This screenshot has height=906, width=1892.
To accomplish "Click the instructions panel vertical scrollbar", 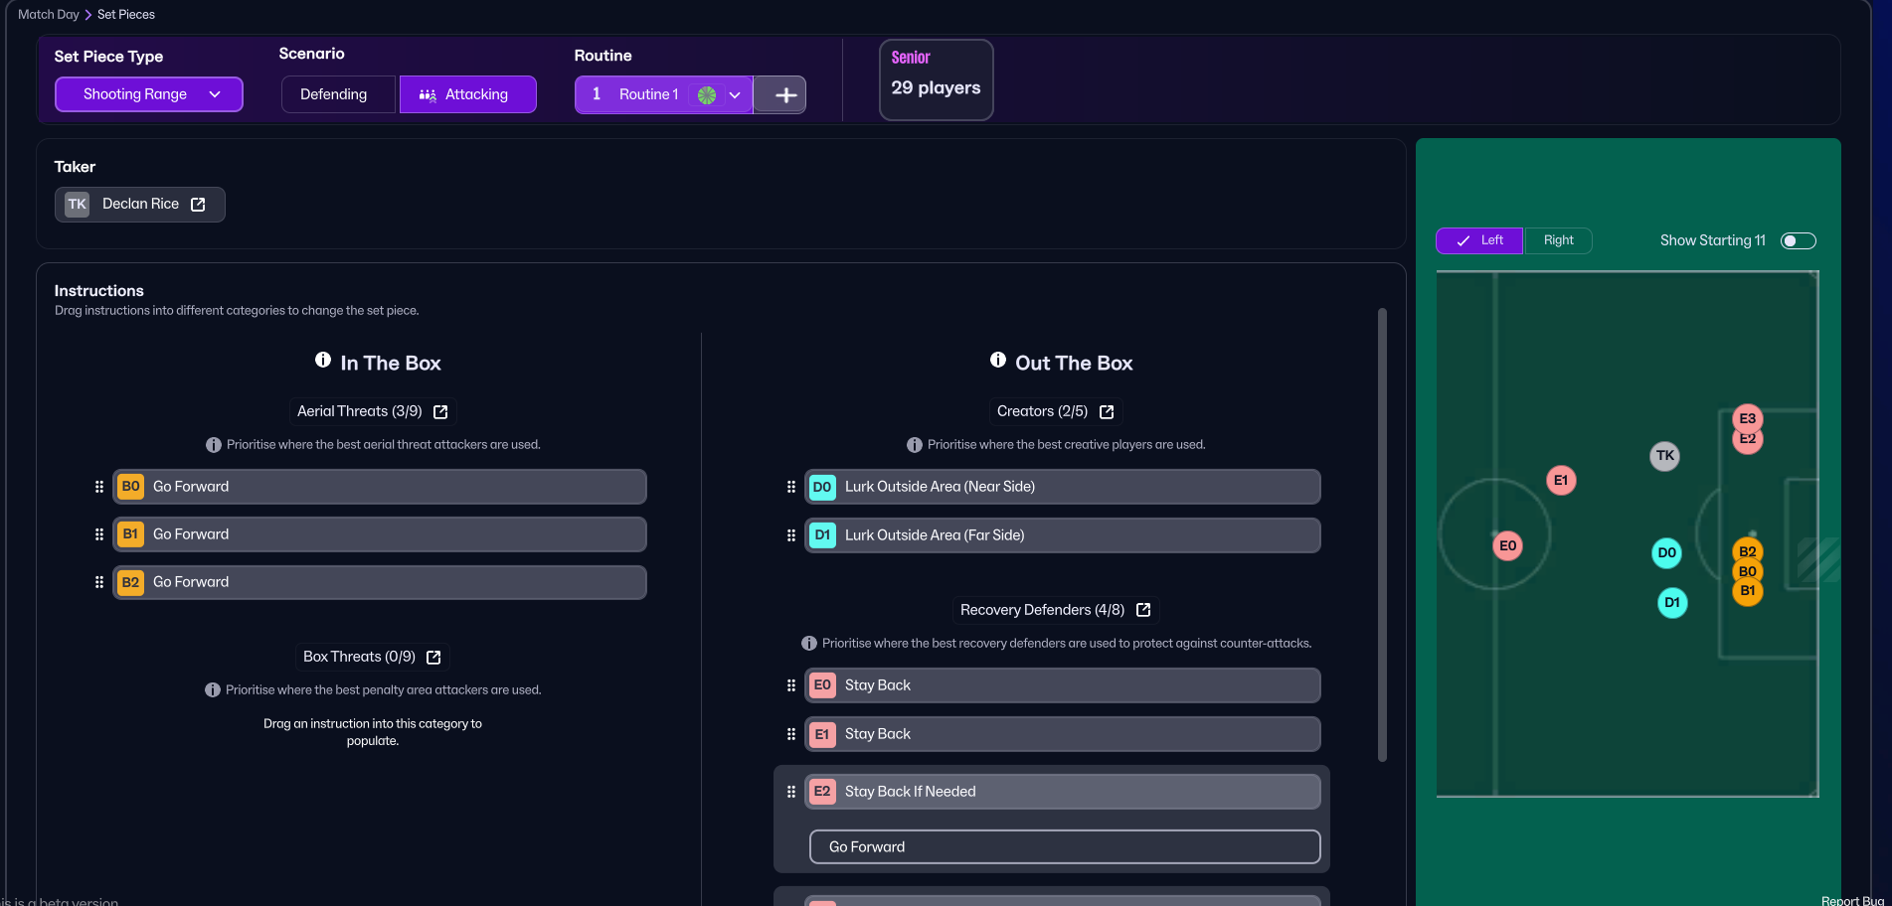I will click(1382, 534).
